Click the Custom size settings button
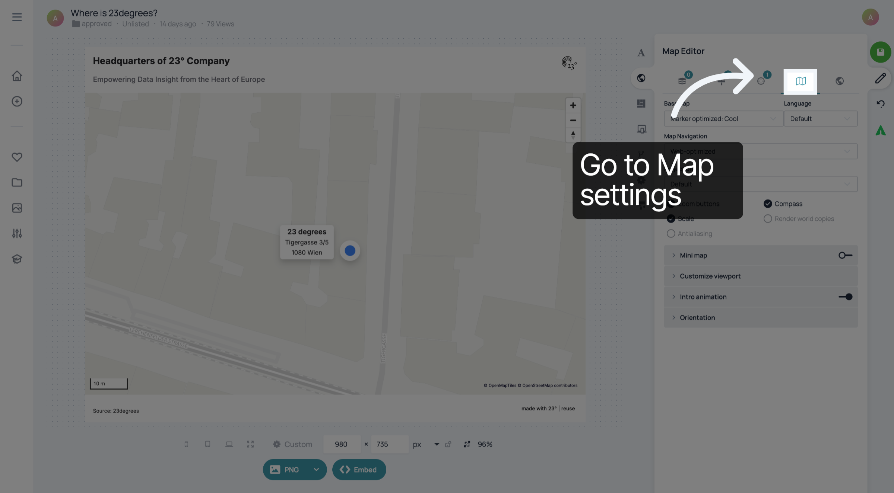The image size is (894, 493). point(293,444)
